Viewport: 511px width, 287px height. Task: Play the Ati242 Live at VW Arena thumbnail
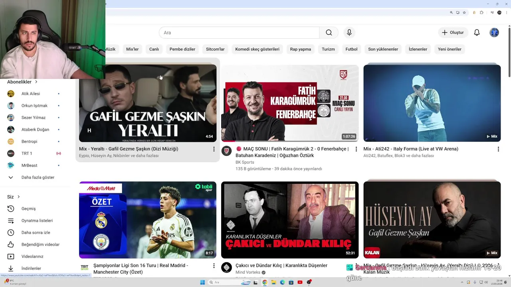click(x=432, y=103)
